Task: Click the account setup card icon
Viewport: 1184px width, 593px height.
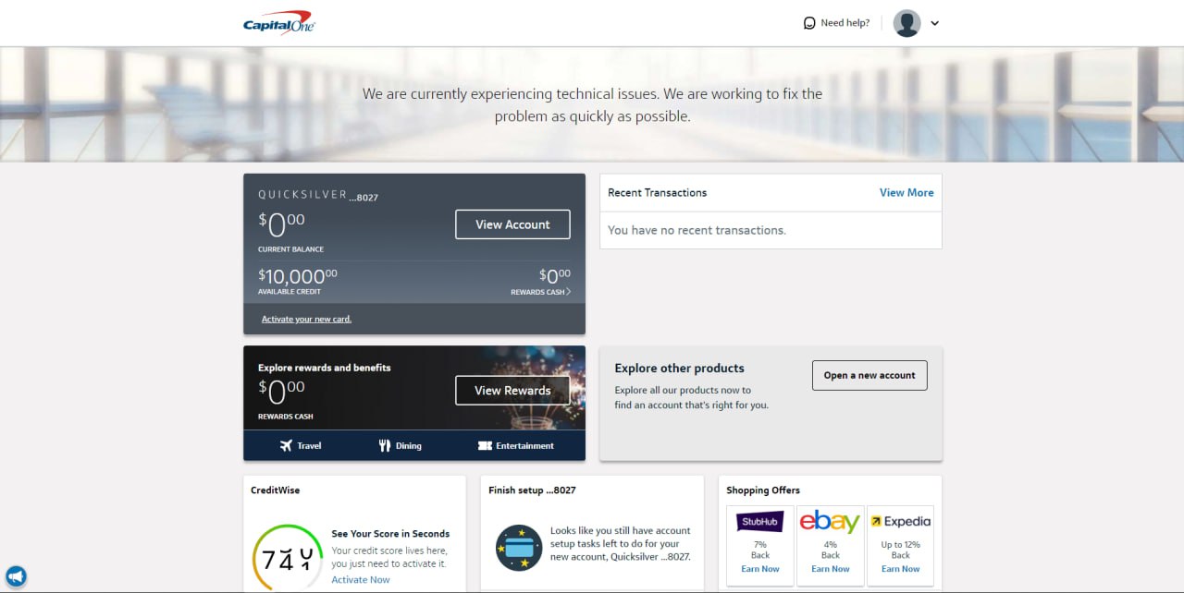Action: click(x=518, y=547)
